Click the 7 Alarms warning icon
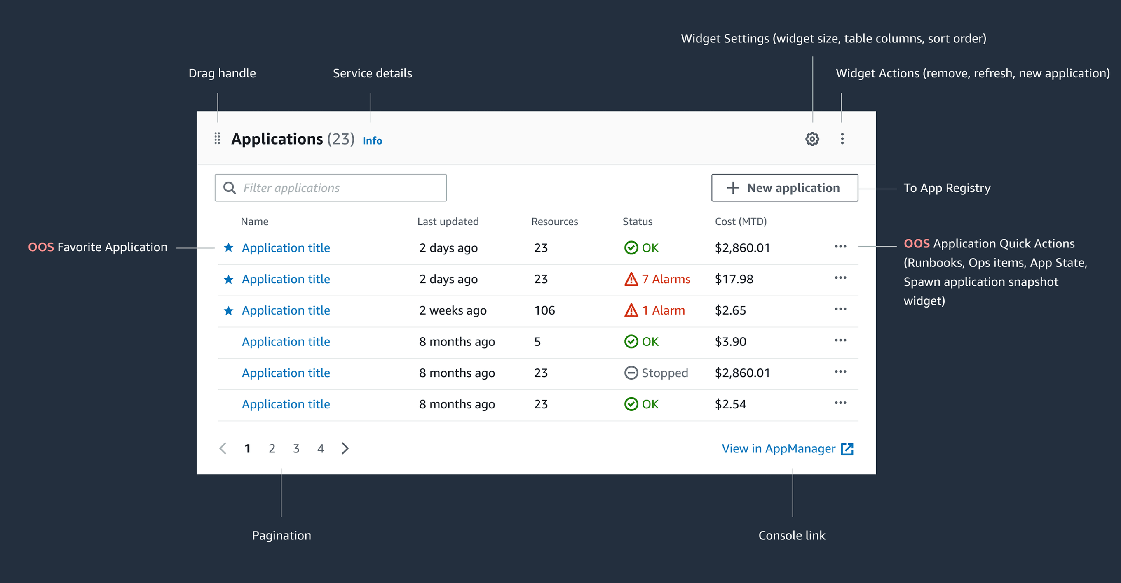The image size is (1121, 583). click(x=631, y=279)
